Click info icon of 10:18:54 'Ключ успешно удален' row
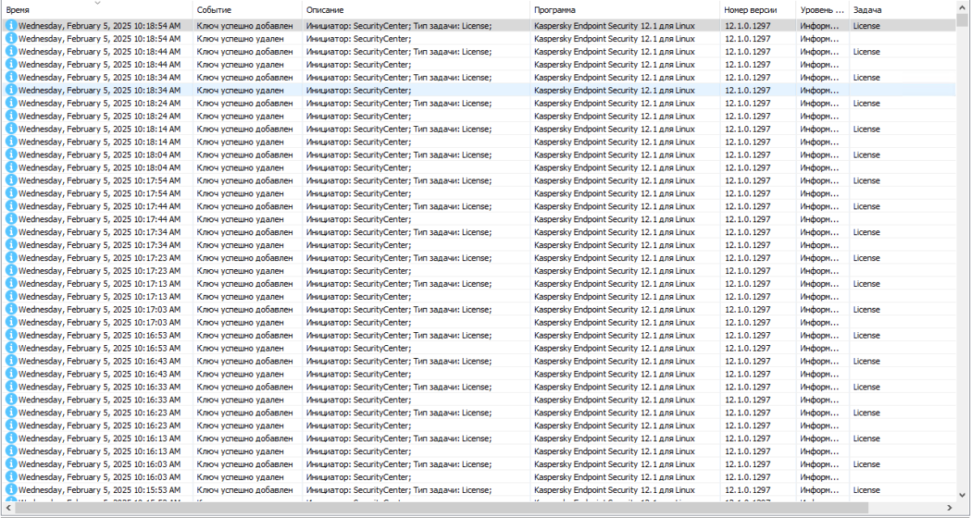The width and height of the screenshot is (971, 518). point(11,39)
